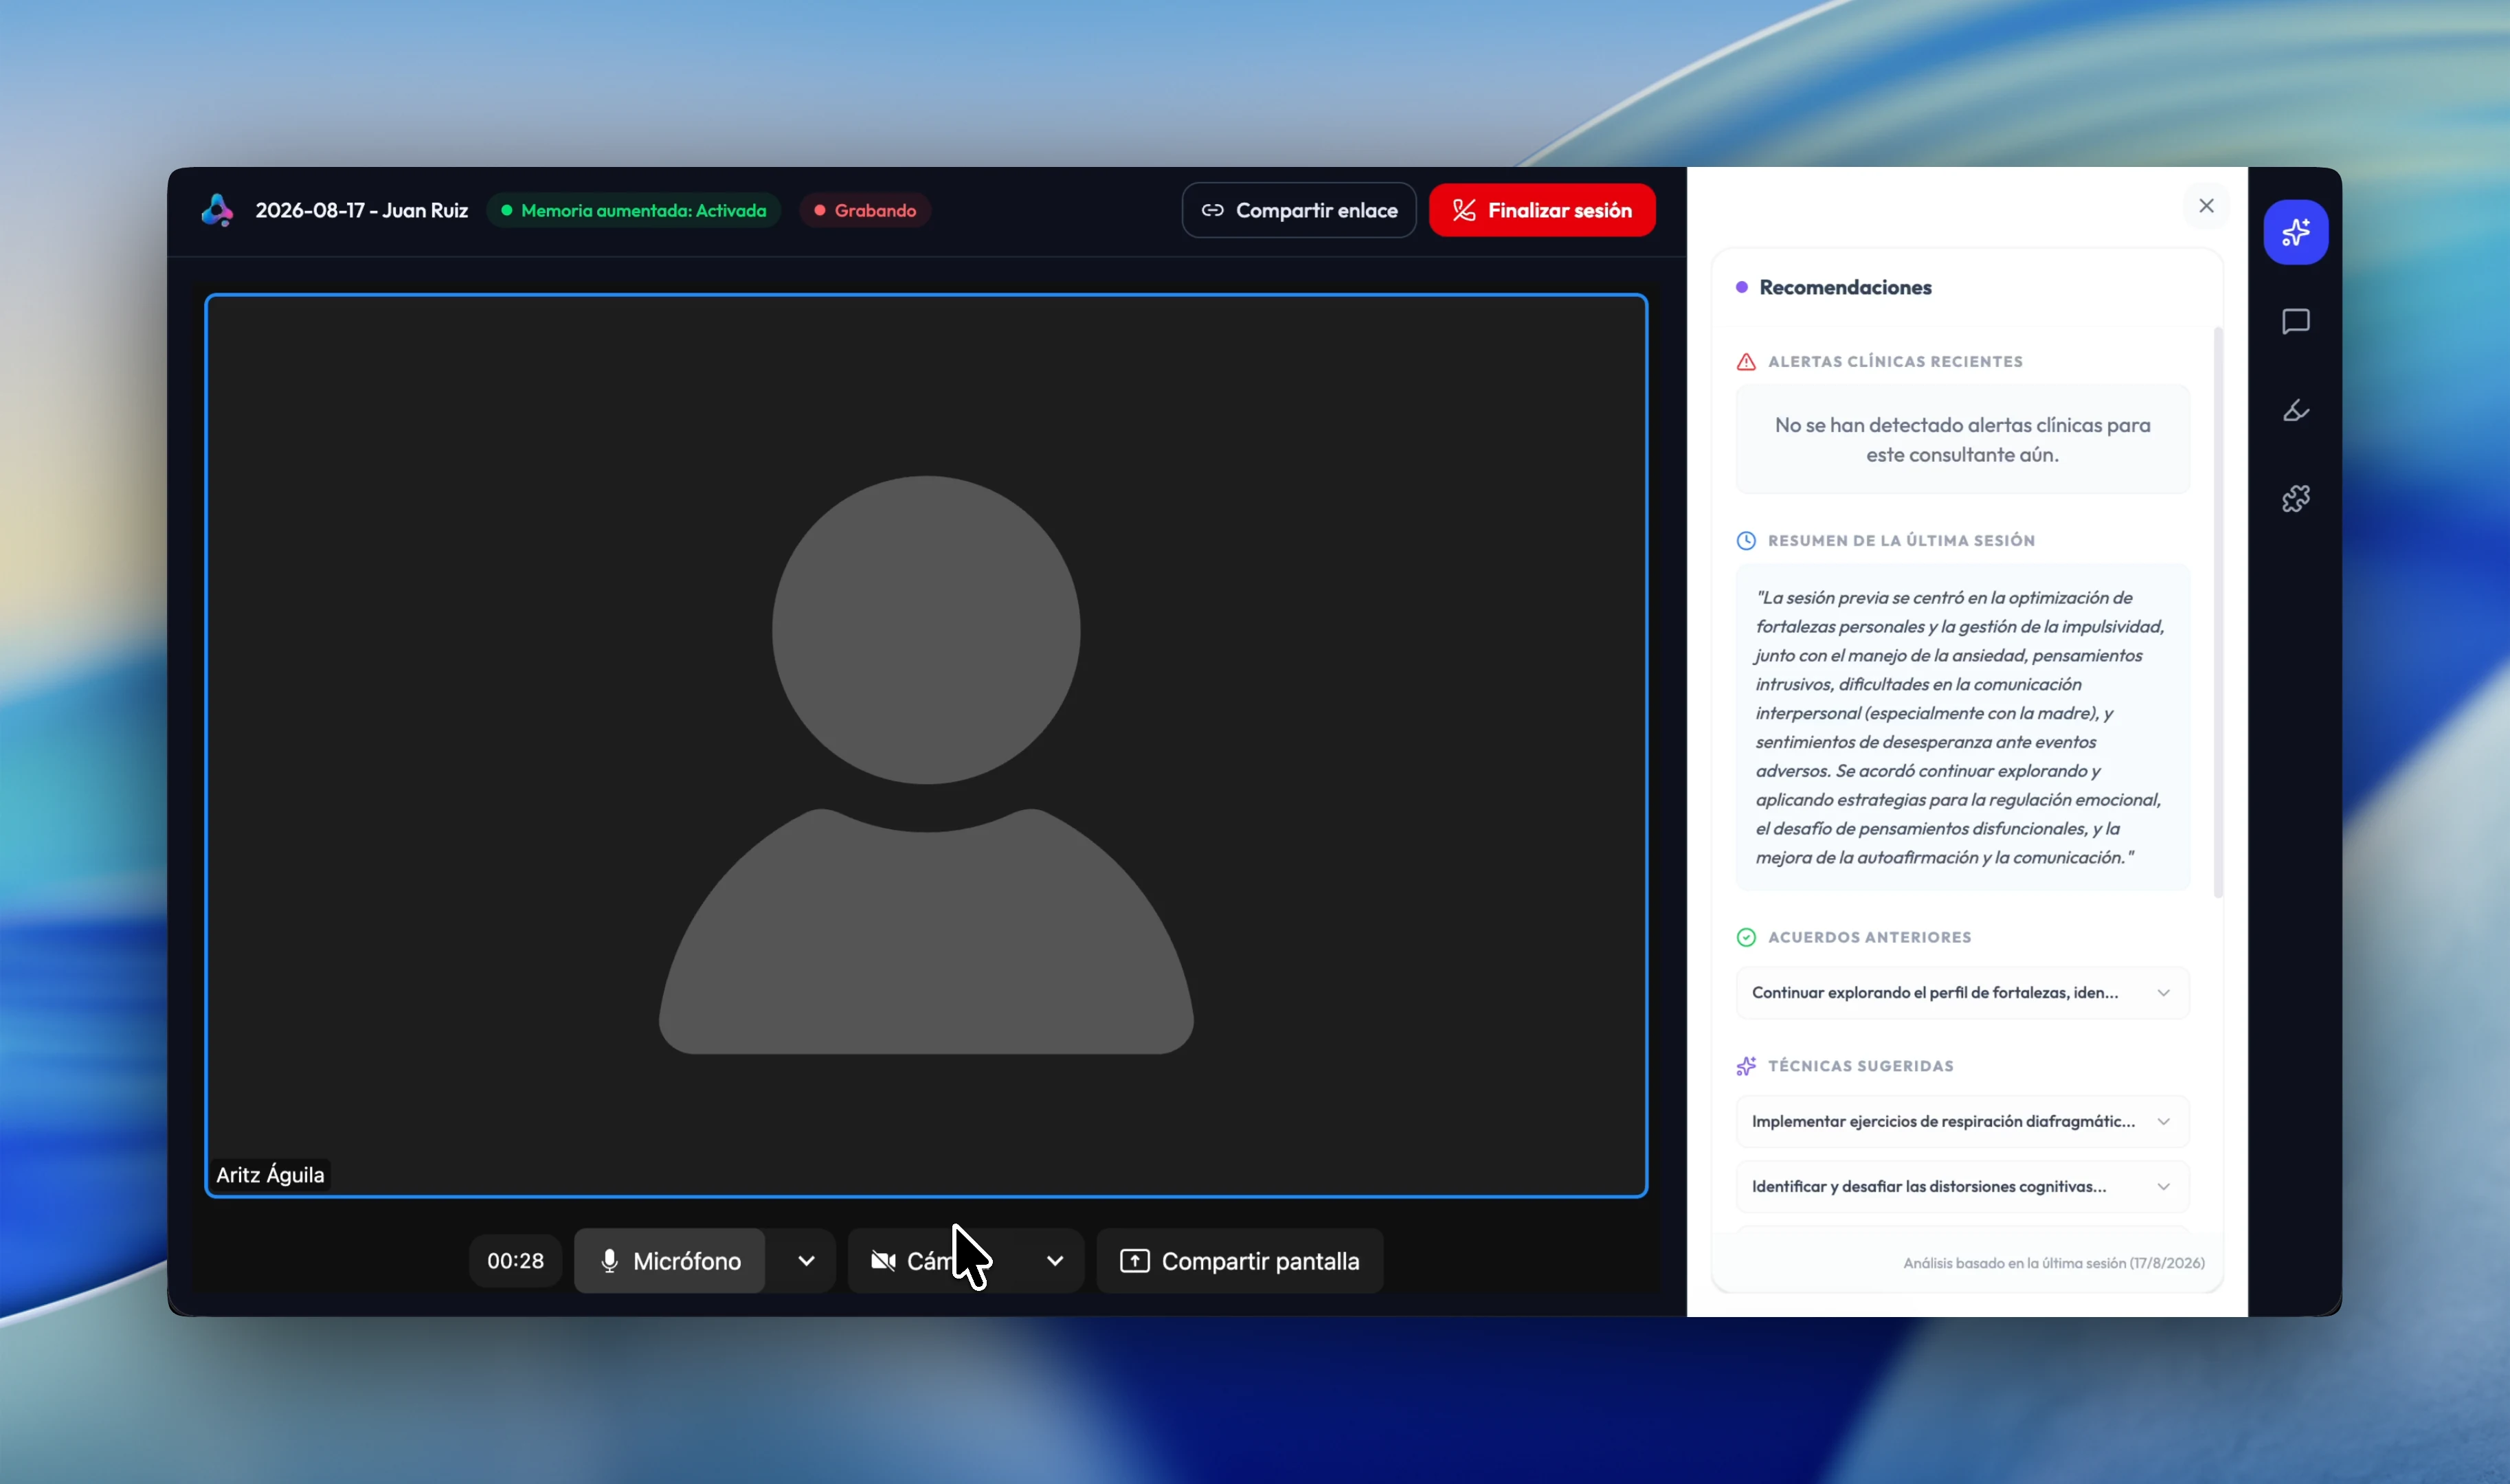Image resolution: width=2510 pixels, height=1484 pixels.
Task: Click the clock icon beside Resumen de la última sesión
Action: [1746, 541]
